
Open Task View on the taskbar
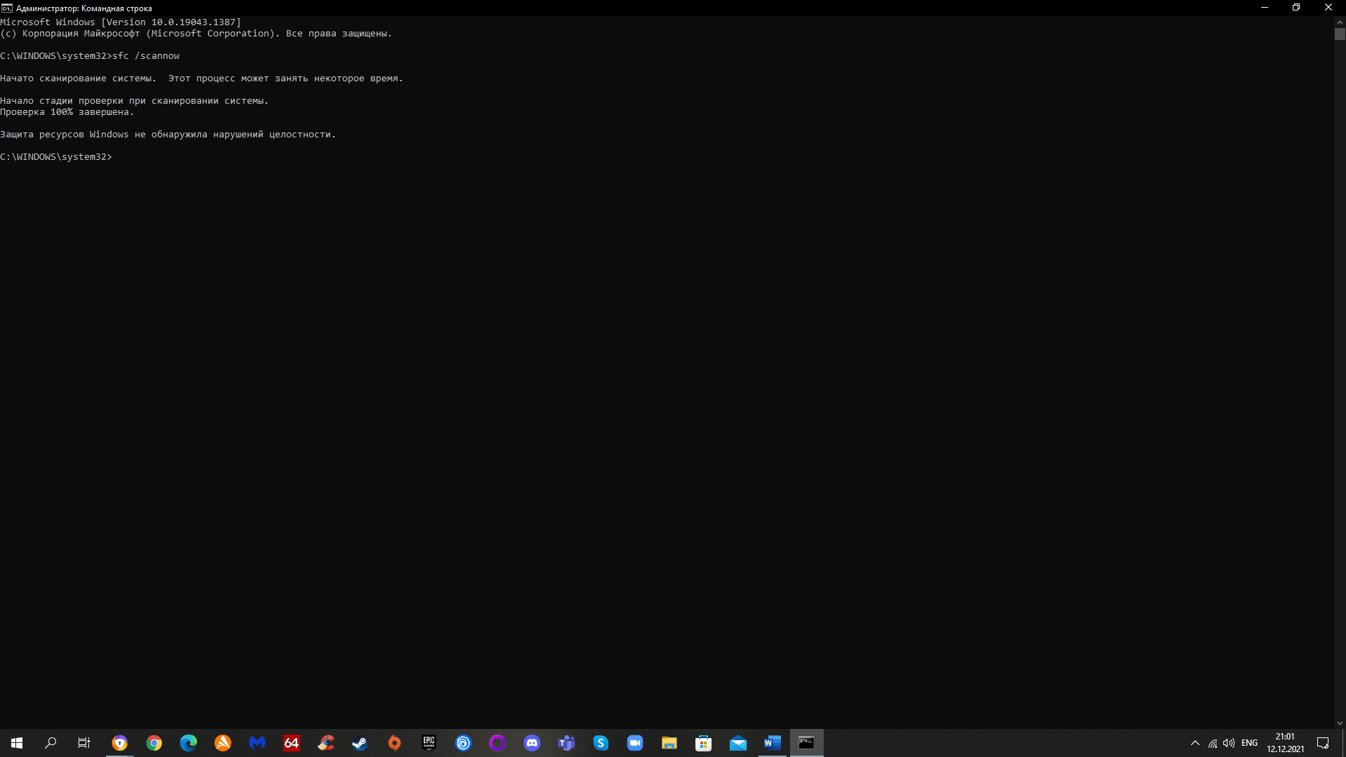pos(84,743)
